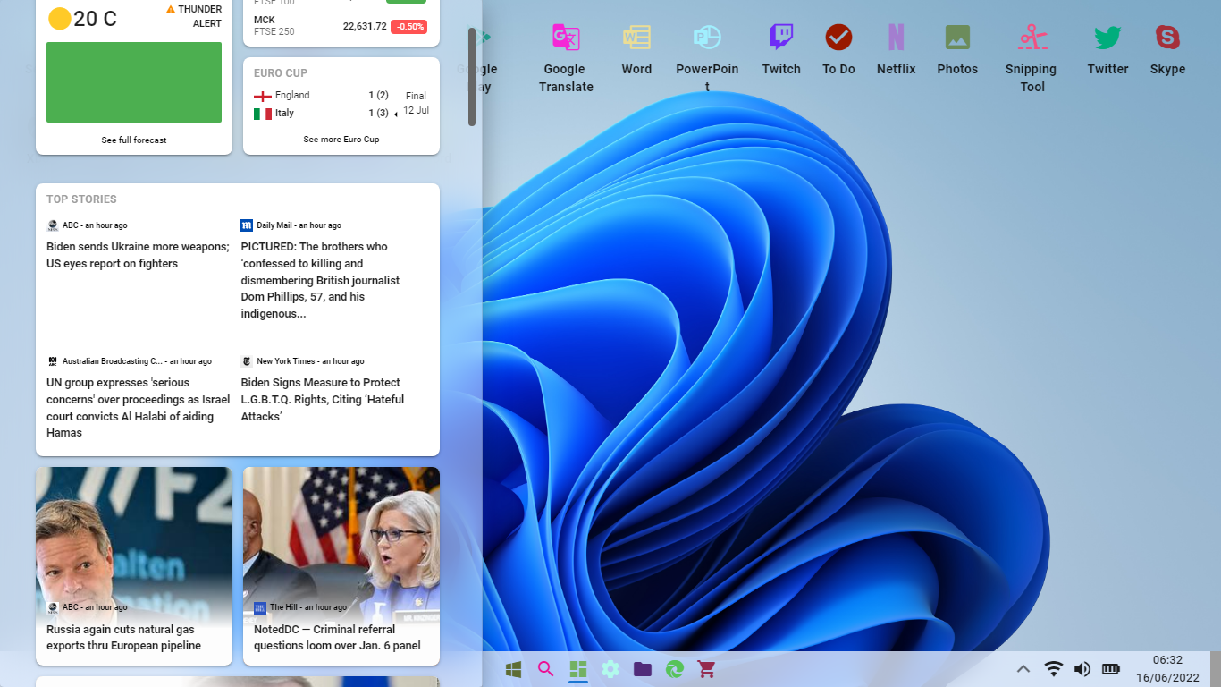The image size is (1221, 687).
Task: Click the Windows Start button
Action: click(x=514, y=669)
